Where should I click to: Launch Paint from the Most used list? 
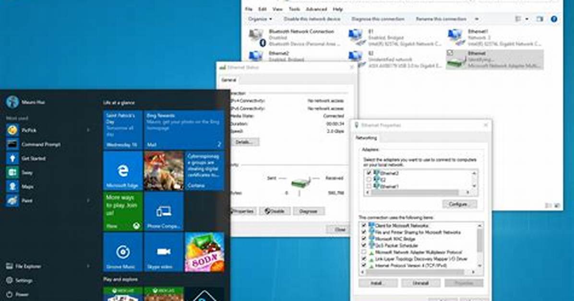pos(26,200)
